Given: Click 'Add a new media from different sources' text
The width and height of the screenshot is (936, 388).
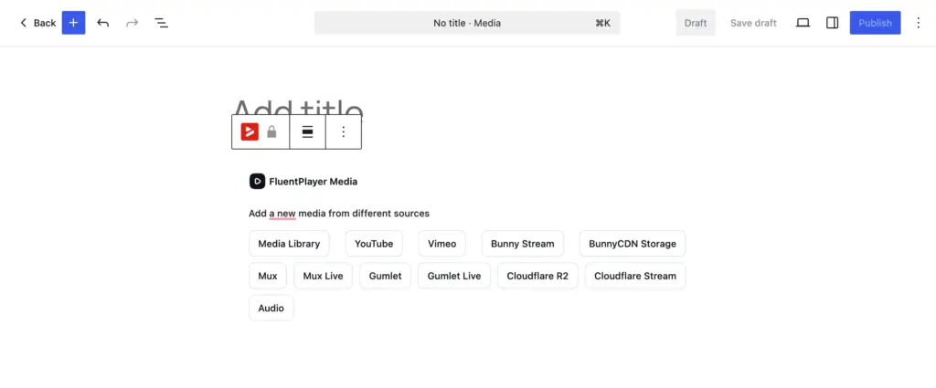Looking at the screenshot, I should (x=339, y=214).
